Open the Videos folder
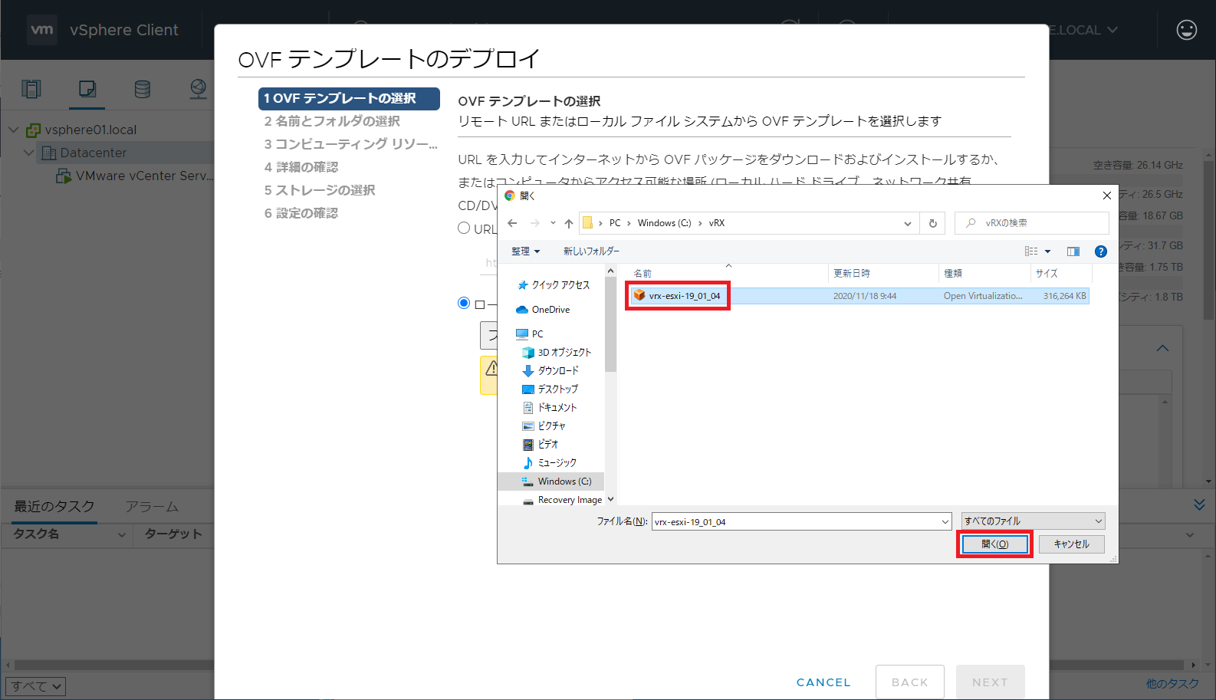1216x700 pixels. point(540,445)
